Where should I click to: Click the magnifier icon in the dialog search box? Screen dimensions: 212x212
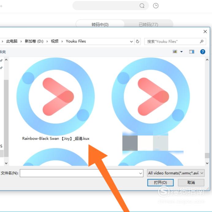(x=202, y=41)
